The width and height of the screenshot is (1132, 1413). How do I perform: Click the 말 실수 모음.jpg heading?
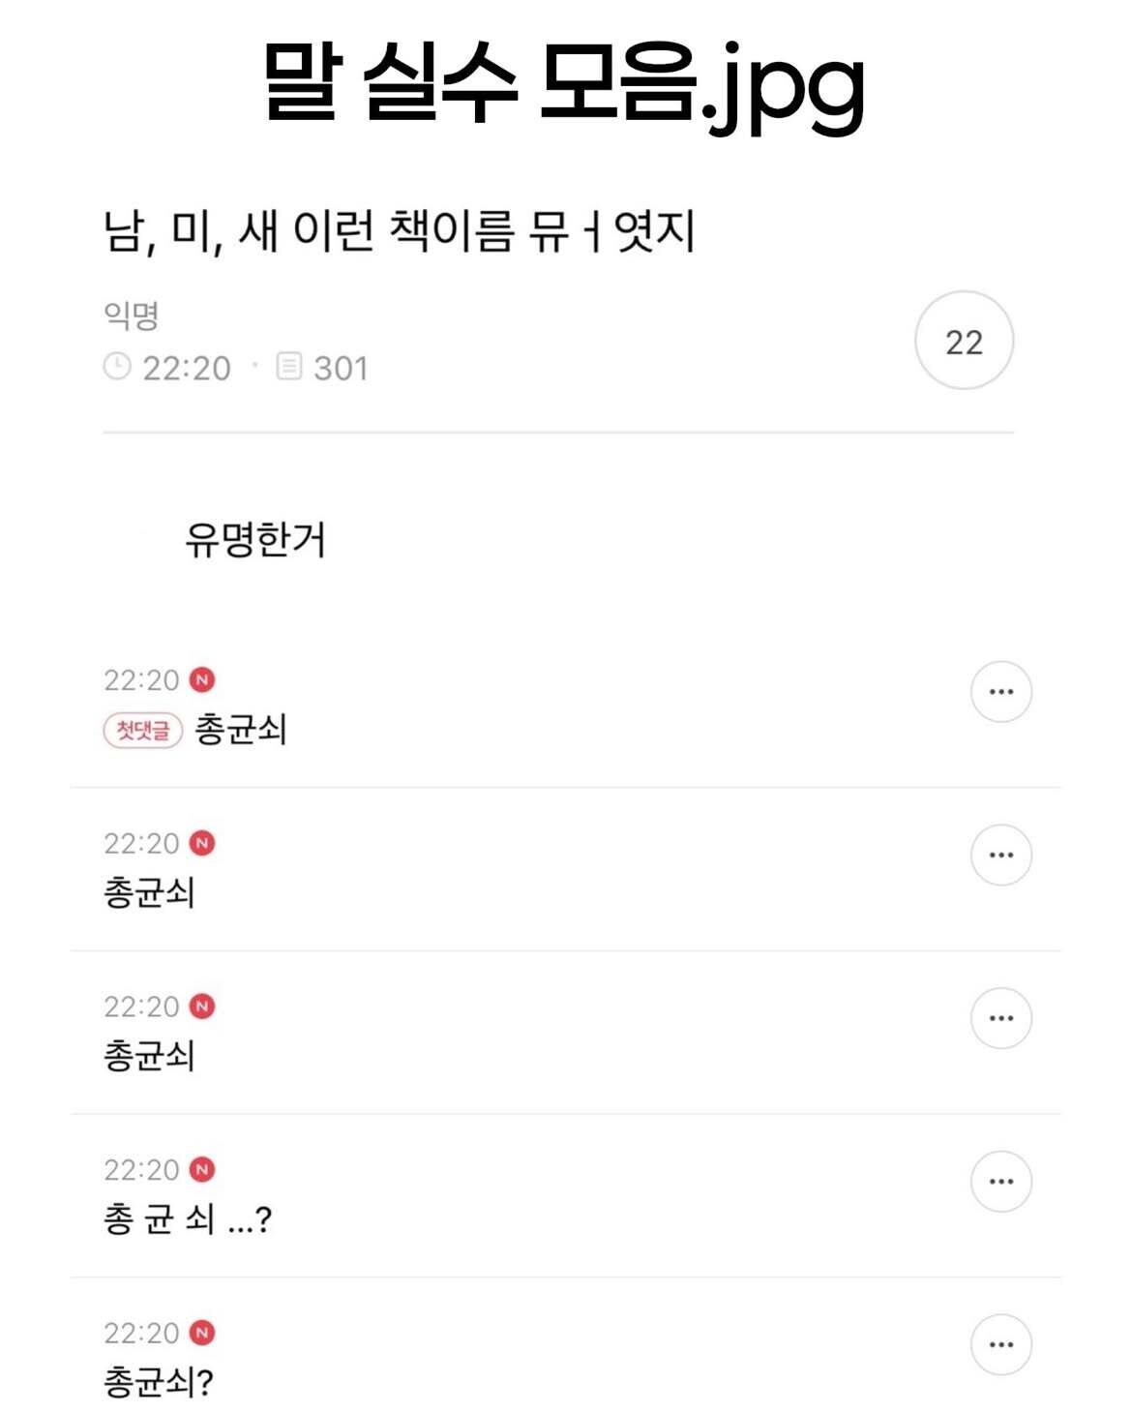tap(564, 82)
